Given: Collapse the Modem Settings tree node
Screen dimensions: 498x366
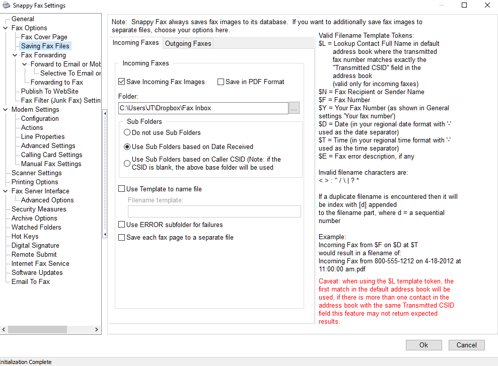Looking at the screenshot, I should (6, 110).
